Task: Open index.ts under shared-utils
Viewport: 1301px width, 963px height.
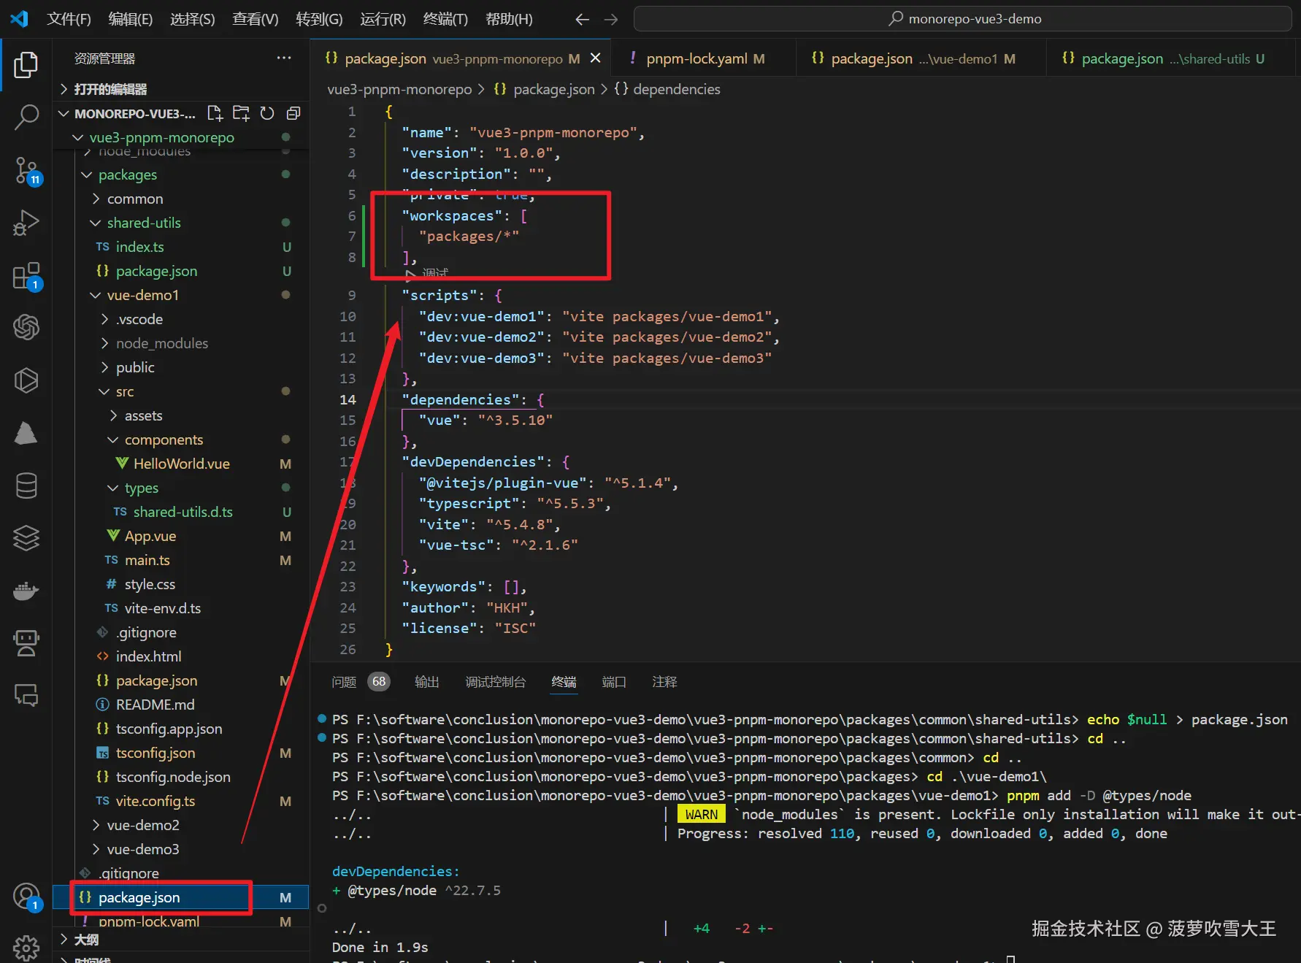Action: click(x=139, y=247)
